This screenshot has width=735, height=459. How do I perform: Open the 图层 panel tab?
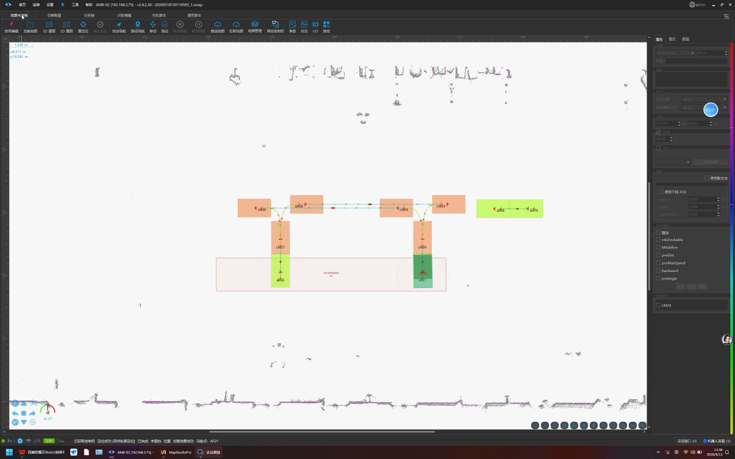[686, 39]
